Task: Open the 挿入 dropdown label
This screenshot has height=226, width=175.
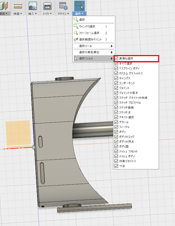Action: point(32,14)
